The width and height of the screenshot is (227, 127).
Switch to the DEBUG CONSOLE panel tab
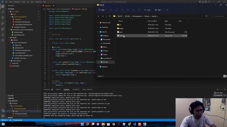click(87, 89)
